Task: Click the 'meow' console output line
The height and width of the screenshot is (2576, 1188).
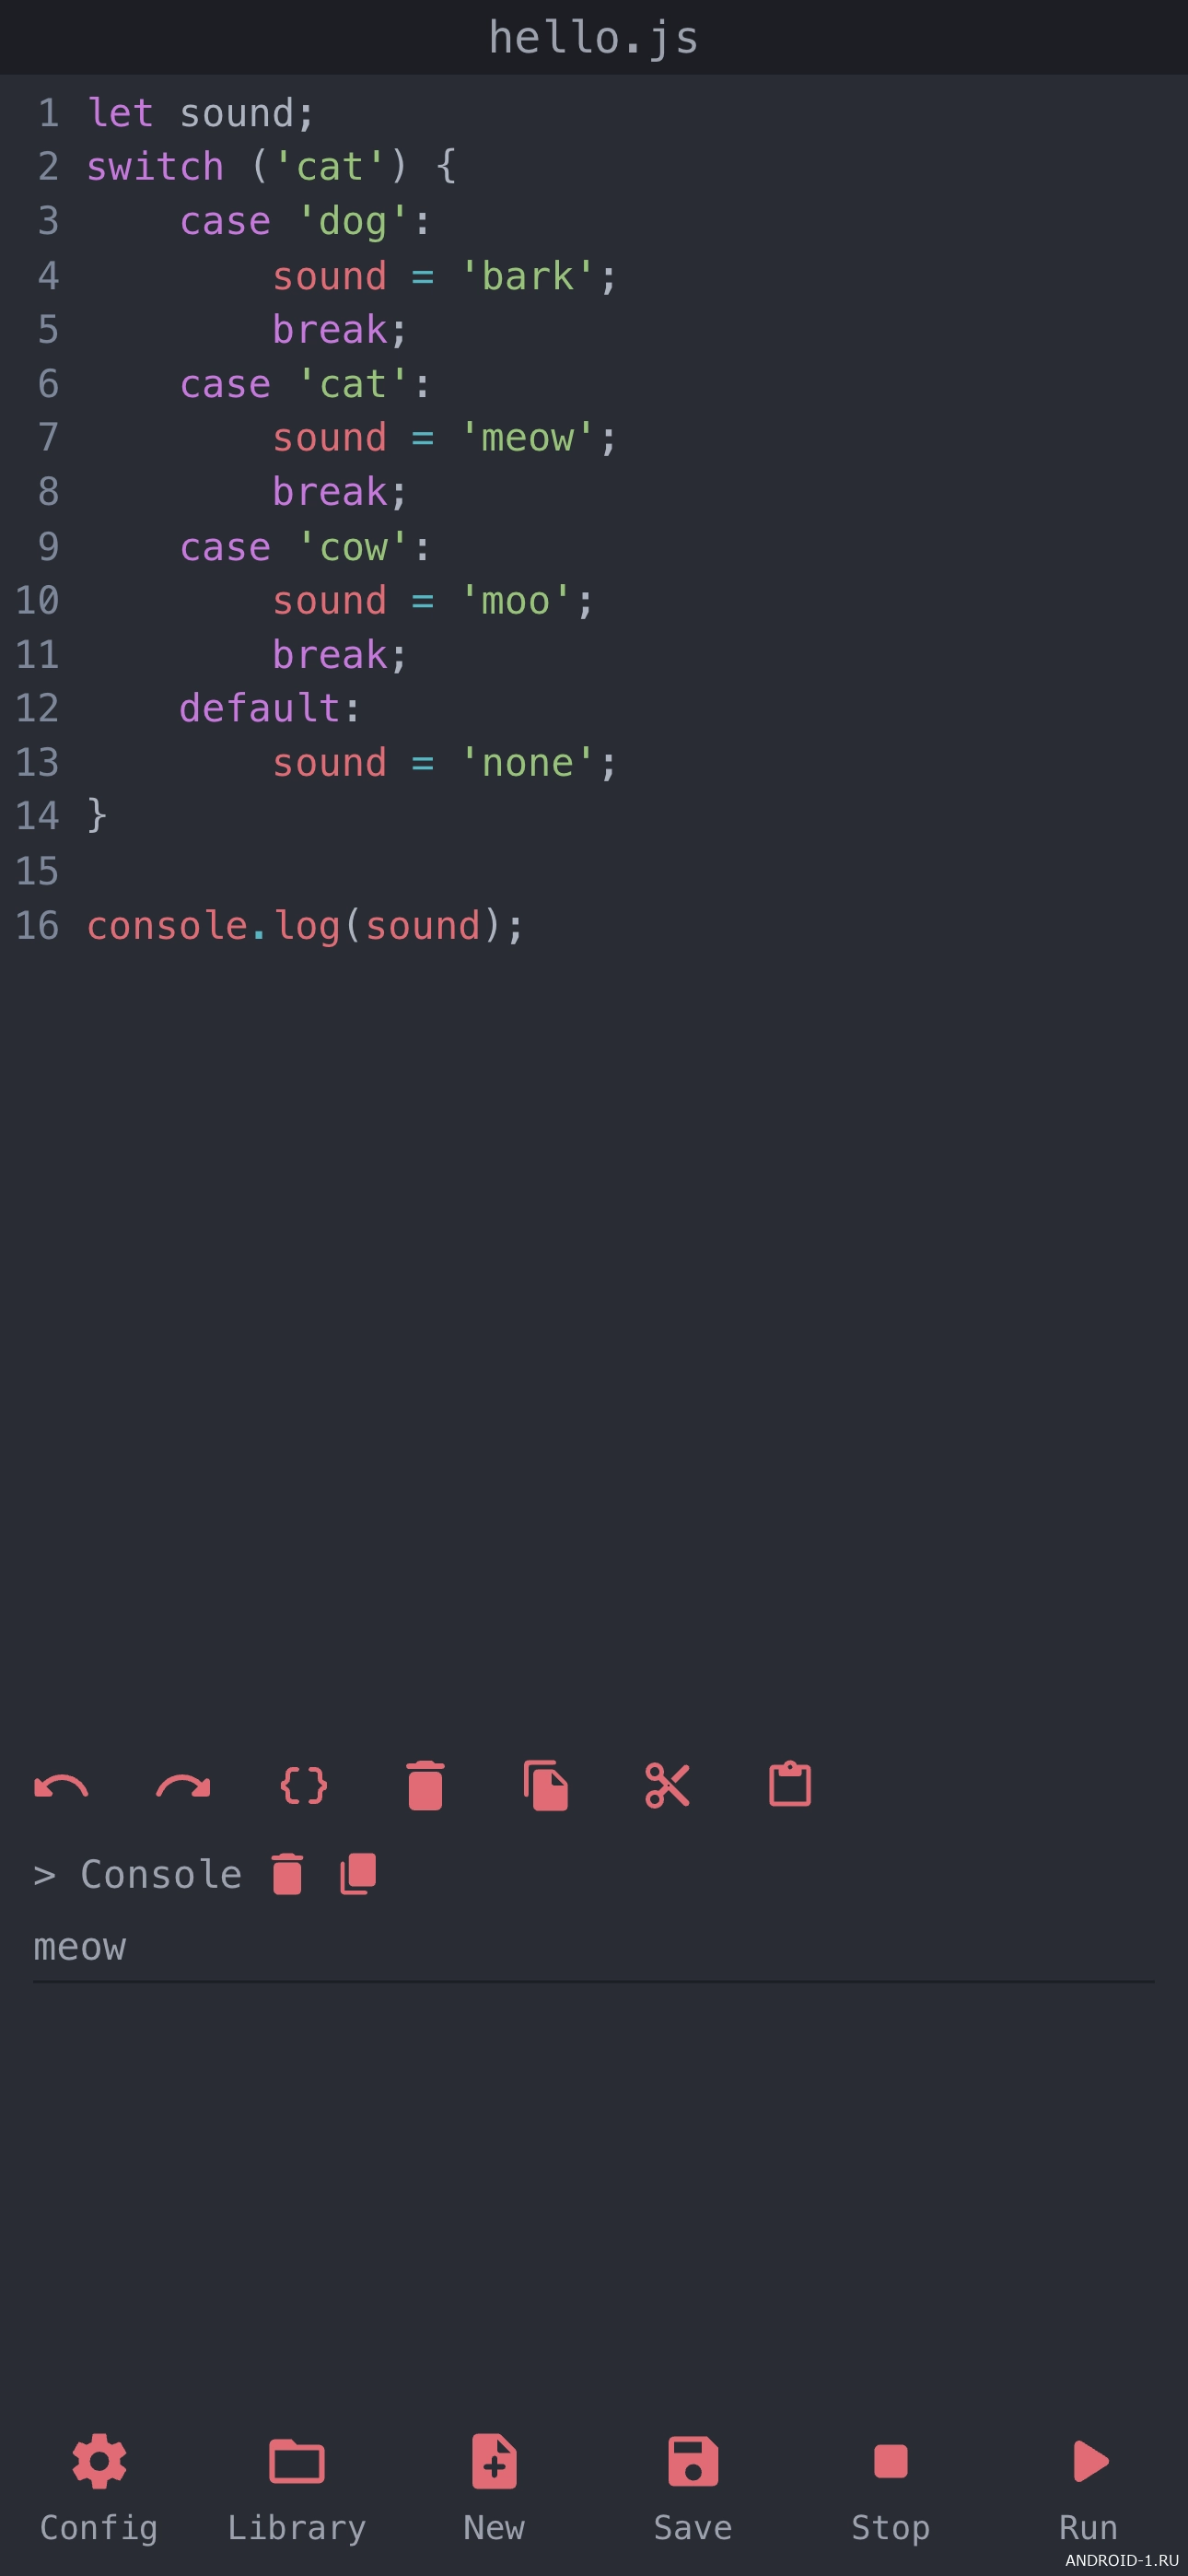Action: (x=80, y=1947)
